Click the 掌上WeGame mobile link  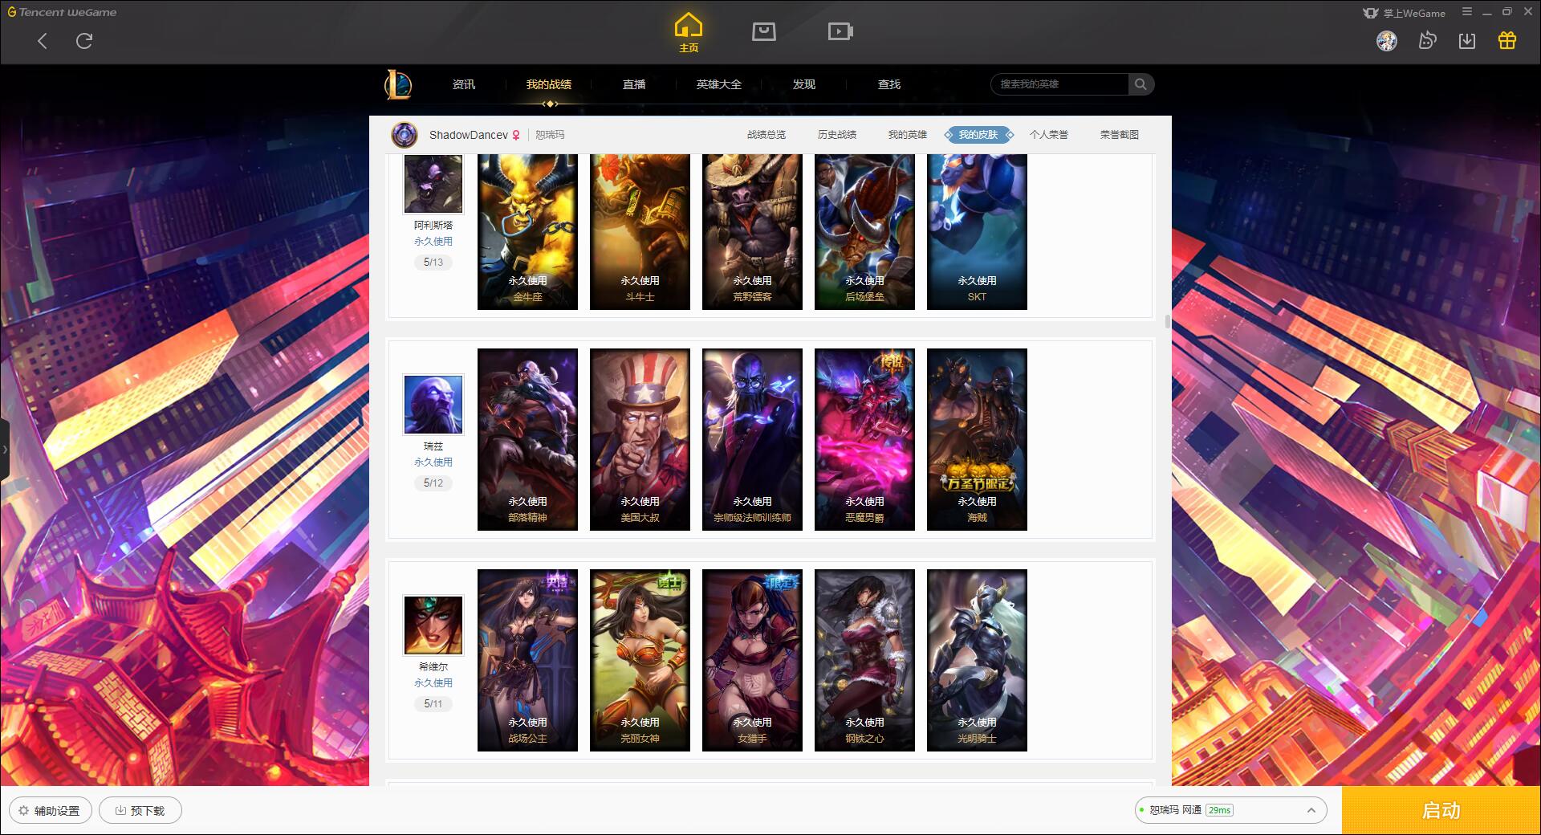pos(1404,13)
